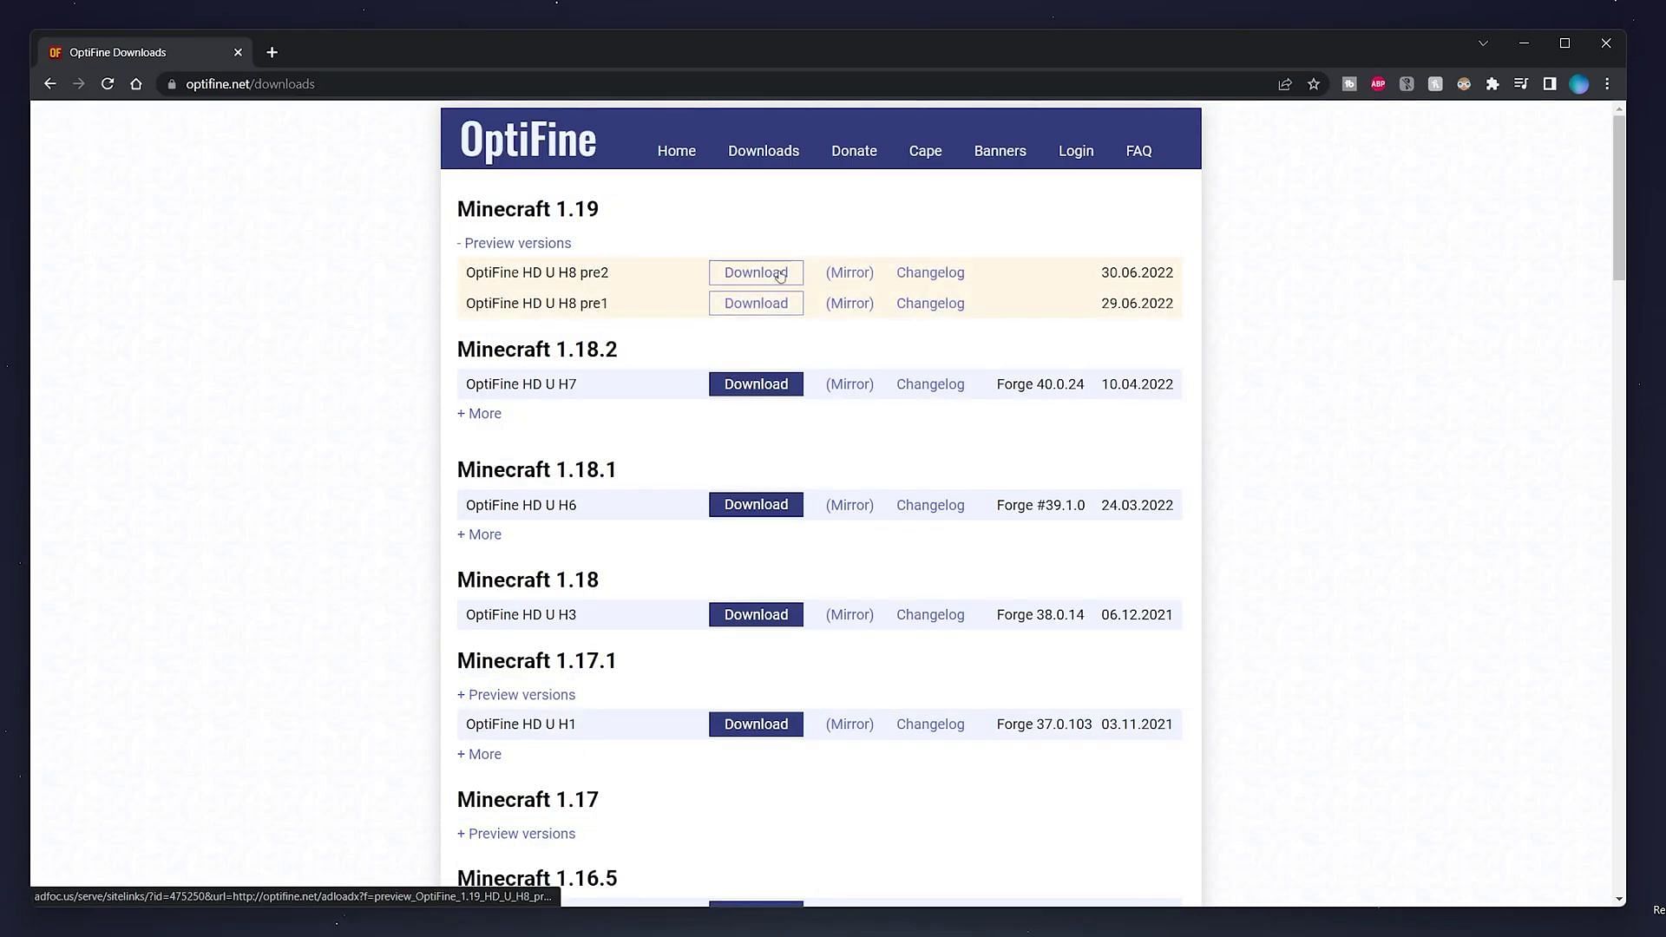Toggle more versions for Minecraft 1.18.1

click(x=480, y=534)
